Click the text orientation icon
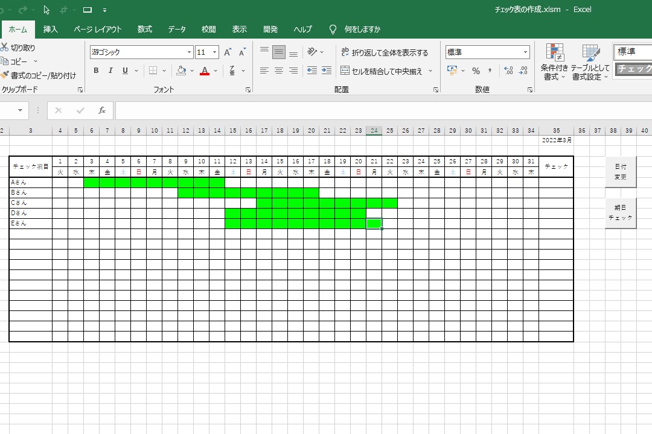Viewport: 652px width, 434px height. click(x=312, y=52)
